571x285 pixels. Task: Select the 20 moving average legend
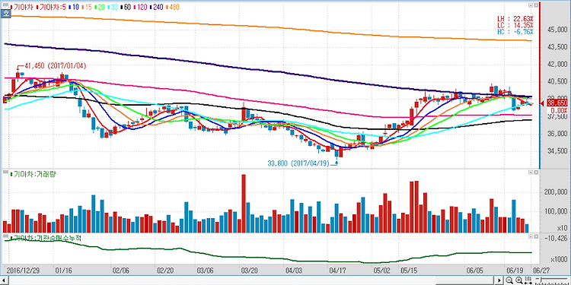(100, 7)
